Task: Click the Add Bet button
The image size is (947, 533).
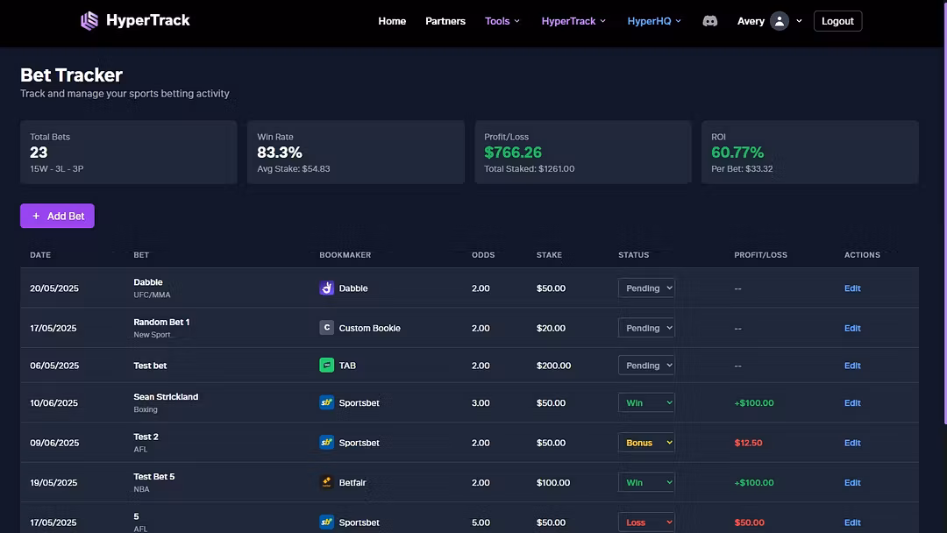Action: 57,216
